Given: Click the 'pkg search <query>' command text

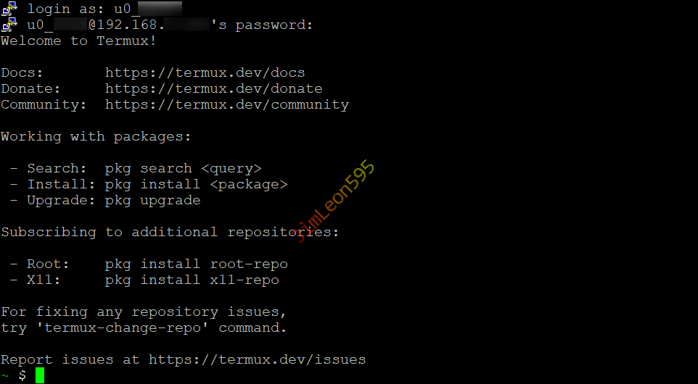Looking at the screenshot, I should (x=183, y=168).
